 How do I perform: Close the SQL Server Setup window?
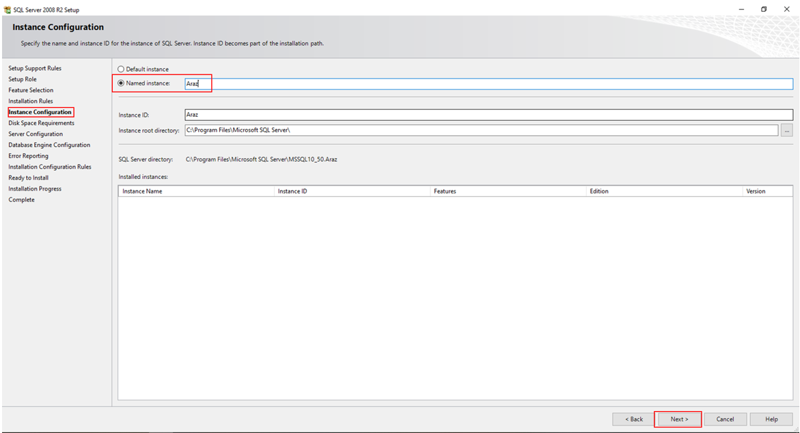pyautogui.click(x=787, y=9)
